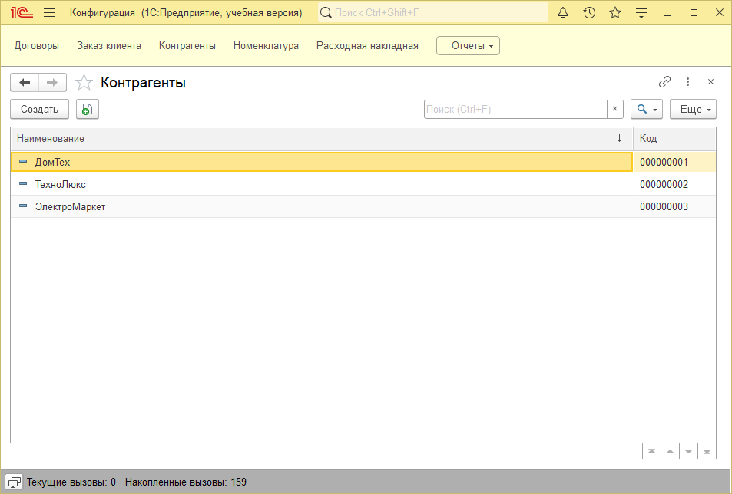Click the ЭлектроМаркет row marker icon
The height and width of the screenshot is (494, 732).
[x=23, y=206]
